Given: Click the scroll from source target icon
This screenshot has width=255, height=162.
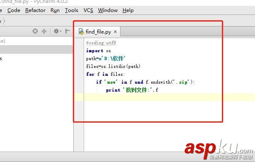Looking at the screenshot, I should click(x=35, y=31).
